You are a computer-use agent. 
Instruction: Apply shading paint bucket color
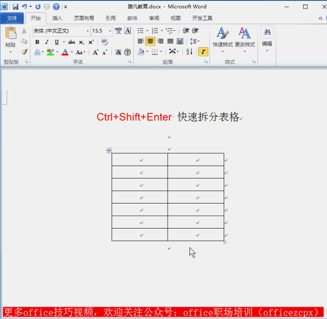[x=141, y=52]
